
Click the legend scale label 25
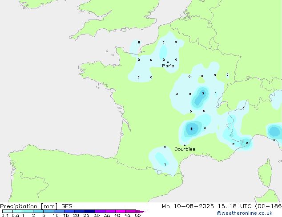click(x=86, y=215)
